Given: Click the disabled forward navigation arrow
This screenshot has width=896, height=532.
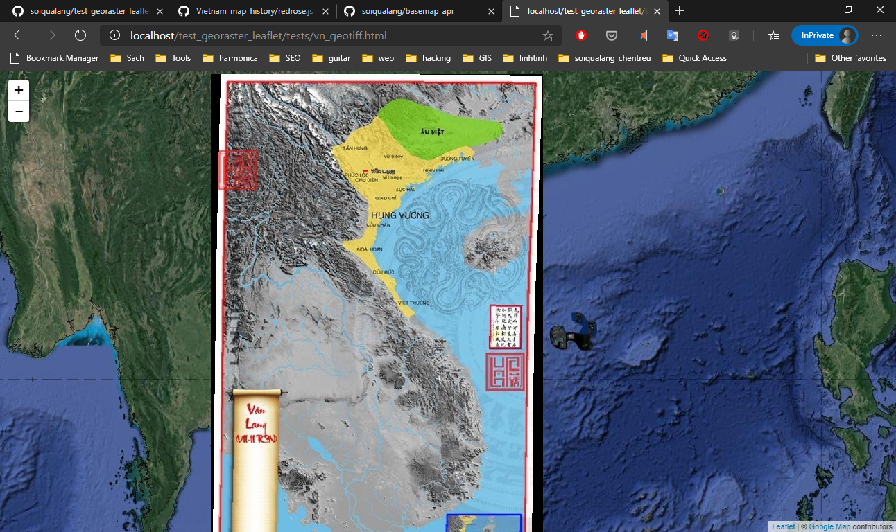Looking at the screenshot, I should pos(50,35).
